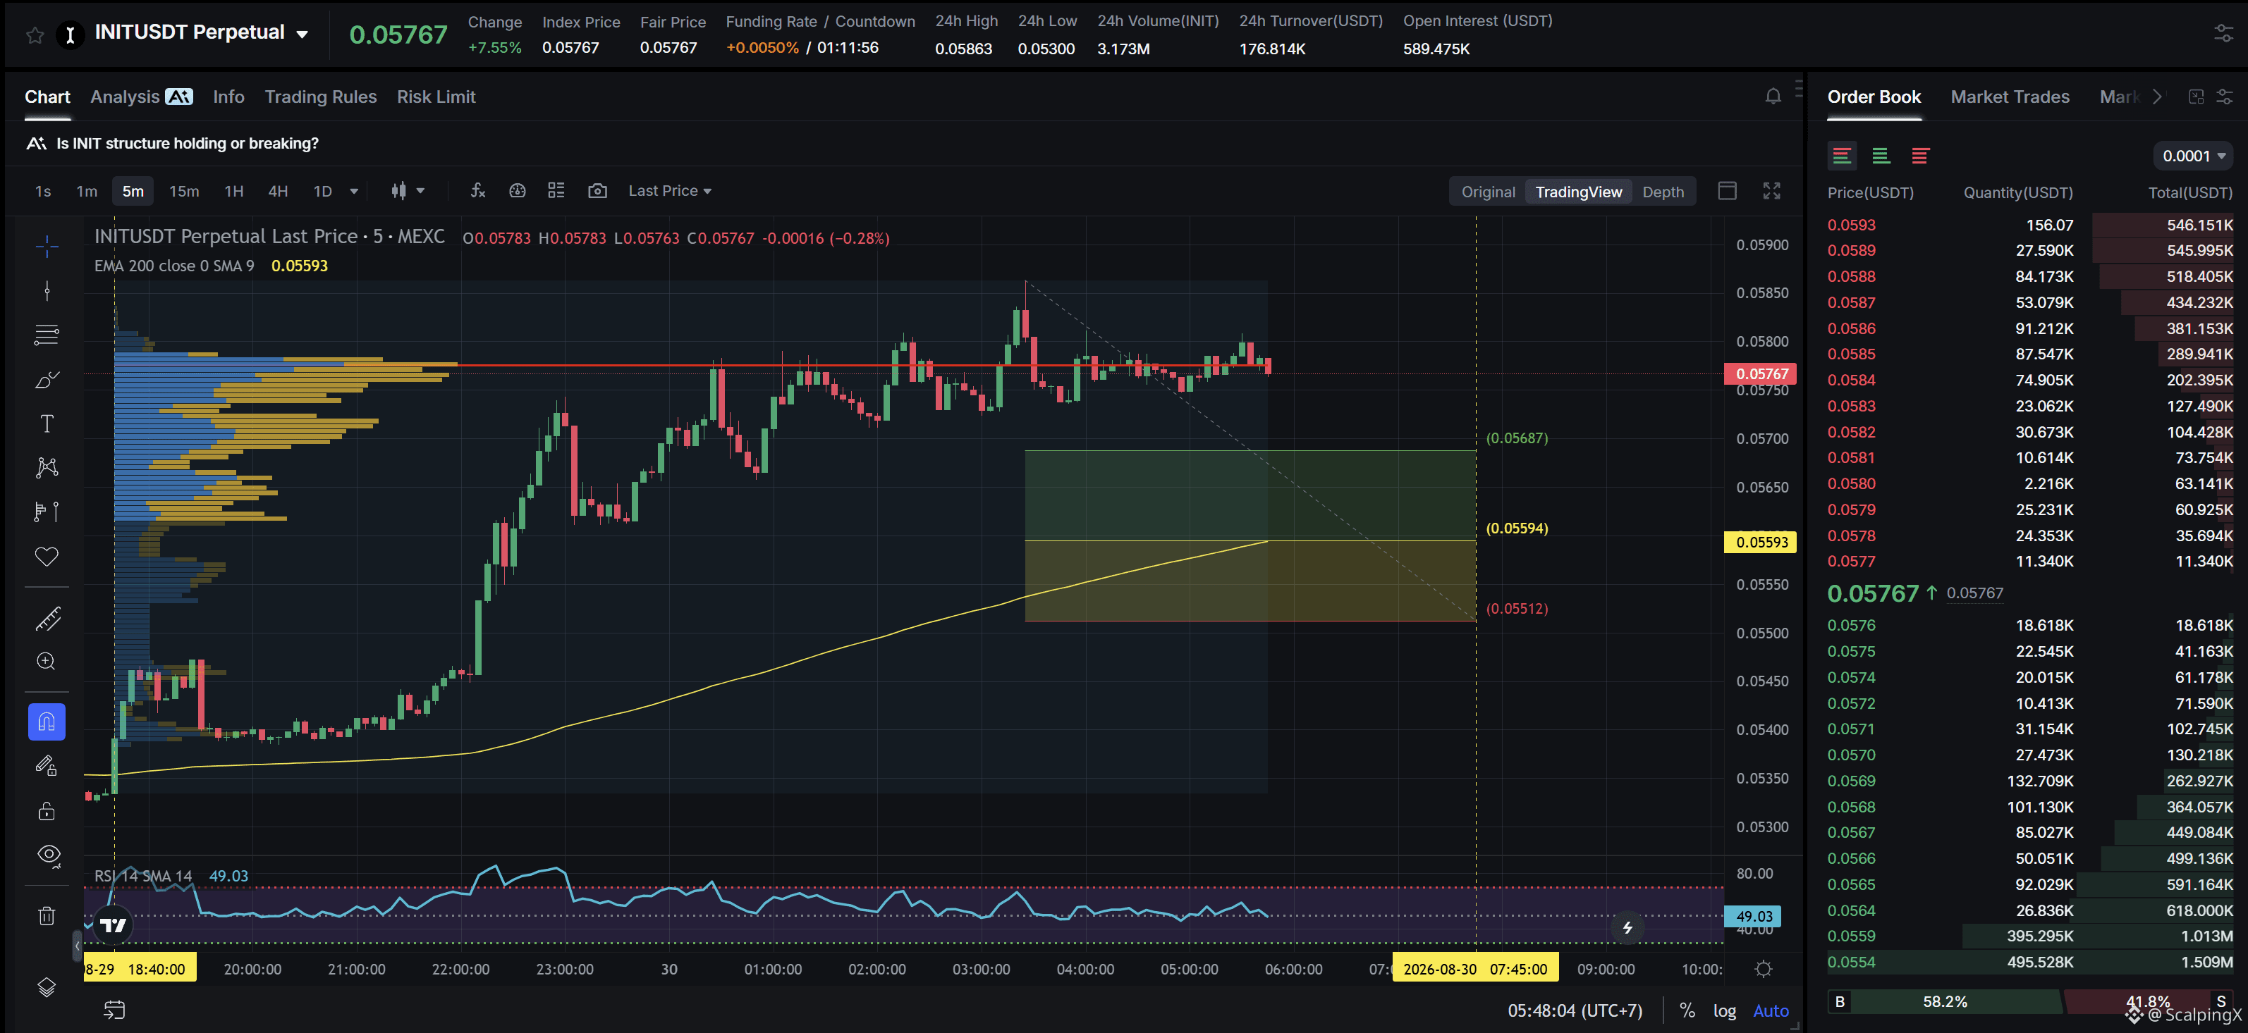
Task: Open order book settings sliders icon
Action: point(2225,97)
